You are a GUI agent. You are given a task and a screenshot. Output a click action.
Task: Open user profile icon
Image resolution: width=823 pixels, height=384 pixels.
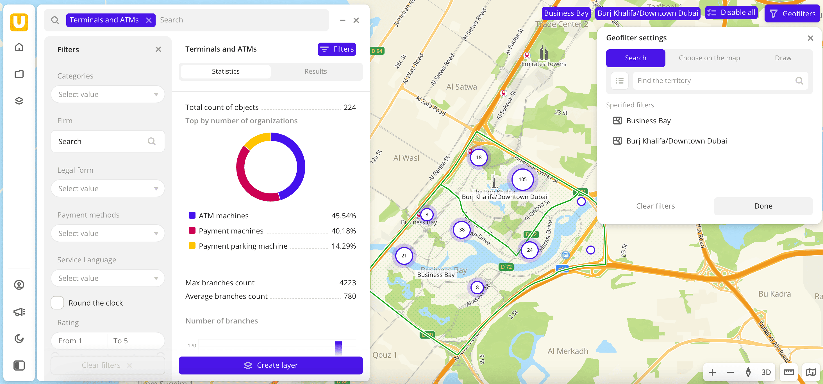tap(19, 284)
